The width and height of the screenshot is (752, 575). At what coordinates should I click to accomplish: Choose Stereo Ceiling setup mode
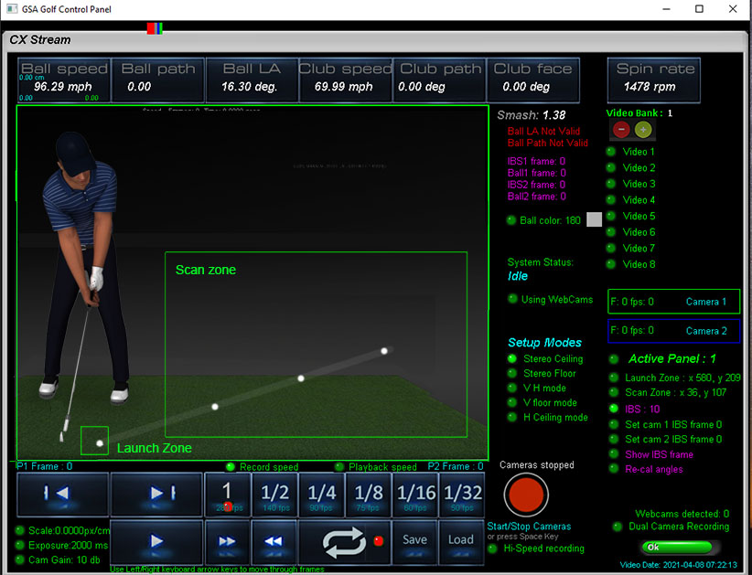(x=545, y=359)
